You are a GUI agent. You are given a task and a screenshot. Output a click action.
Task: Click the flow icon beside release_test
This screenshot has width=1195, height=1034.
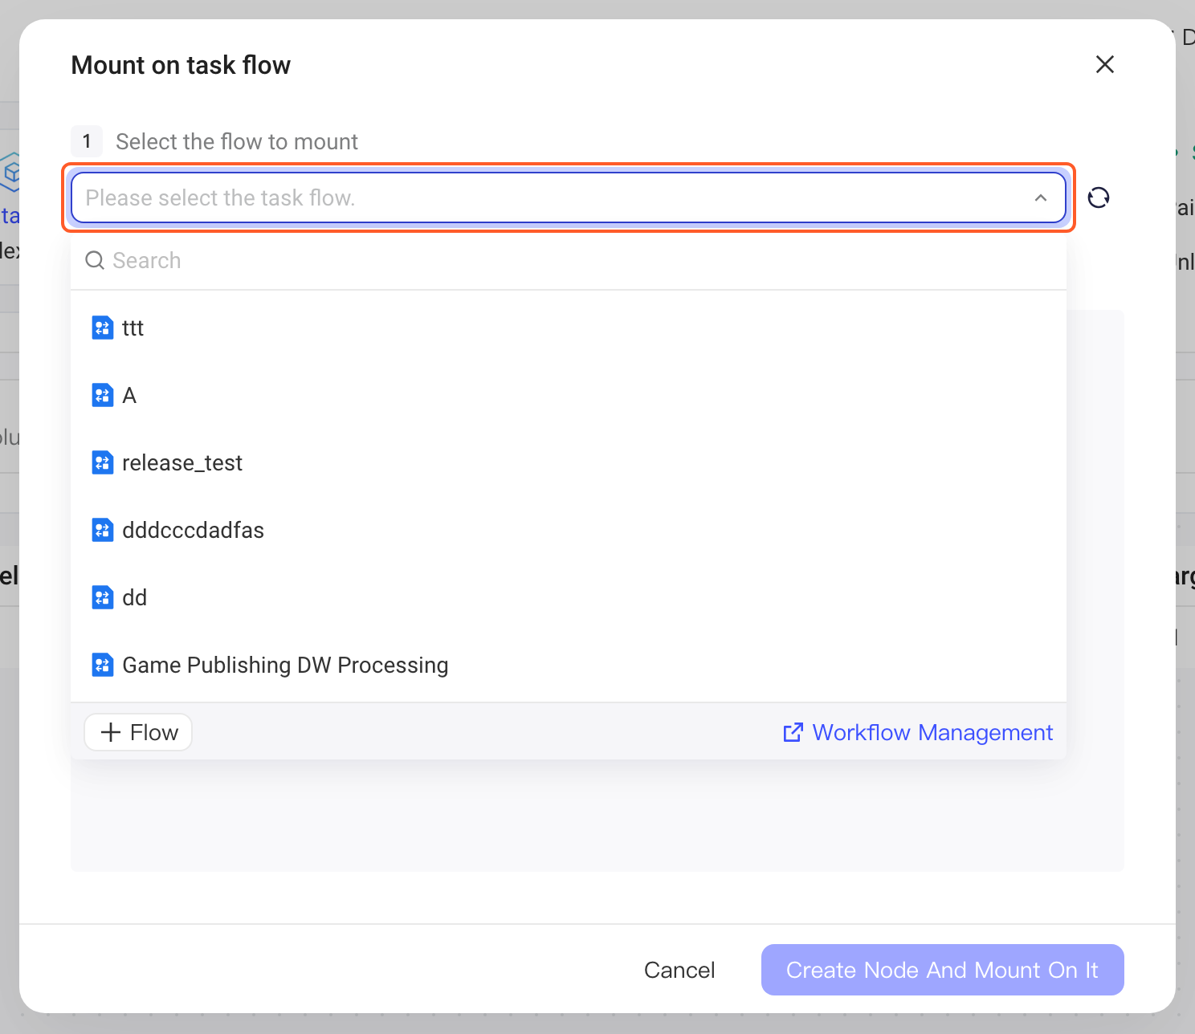[x=103, y=462]
